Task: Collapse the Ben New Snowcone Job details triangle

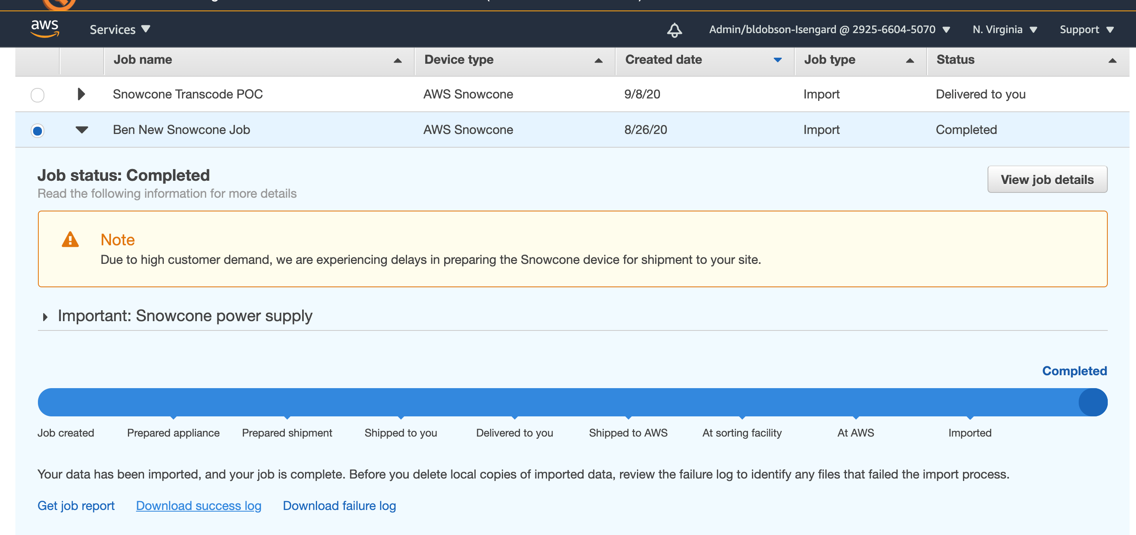Action: (x=81, y=130)
